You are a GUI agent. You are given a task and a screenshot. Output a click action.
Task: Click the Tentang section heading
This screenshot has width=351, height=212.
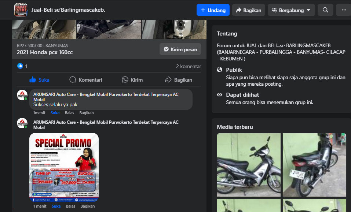click(227, 34)
